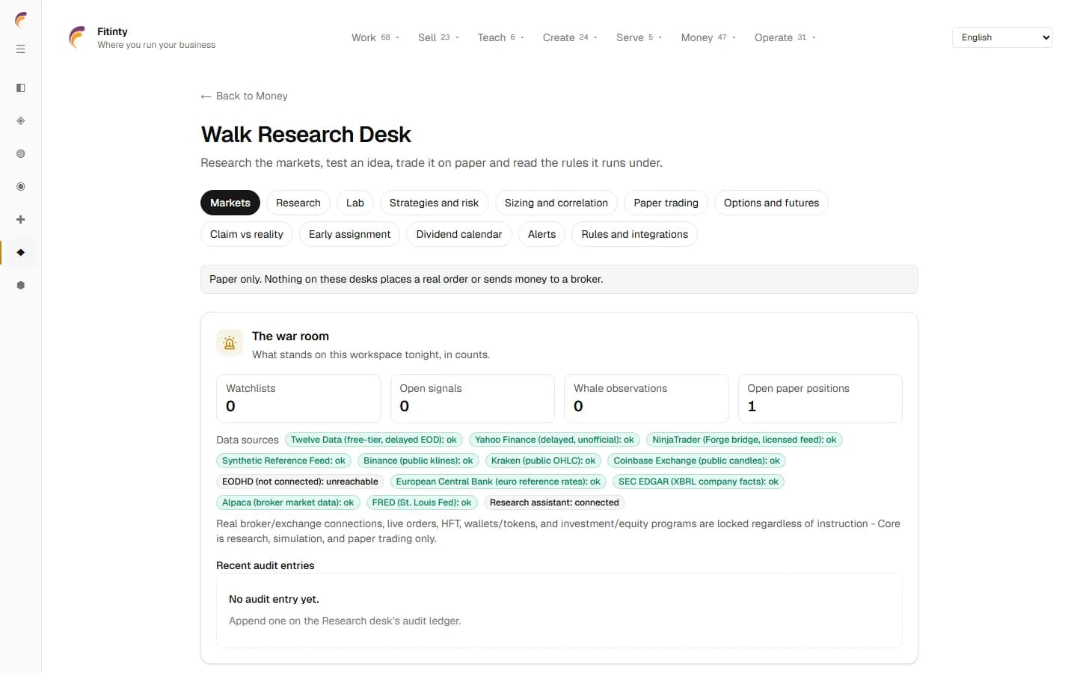Click the gray hexagon sidebar icon
Image resolution: width=1077 pixels, height=673 pixels.
[21, 286]
